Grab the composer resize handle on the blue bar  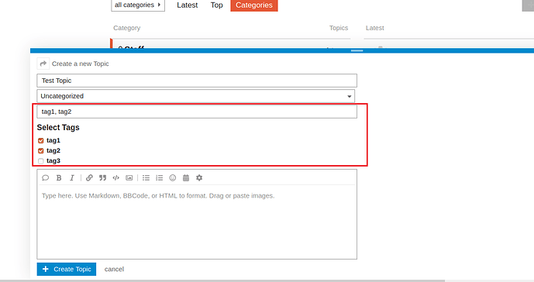coord(357,51)
